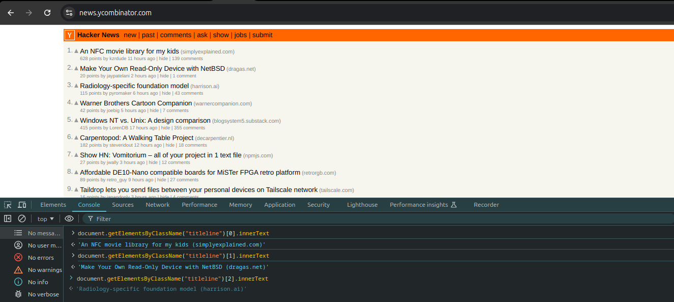Click the address bar URL news.ycombinator.com

click(x=115, y=13)
